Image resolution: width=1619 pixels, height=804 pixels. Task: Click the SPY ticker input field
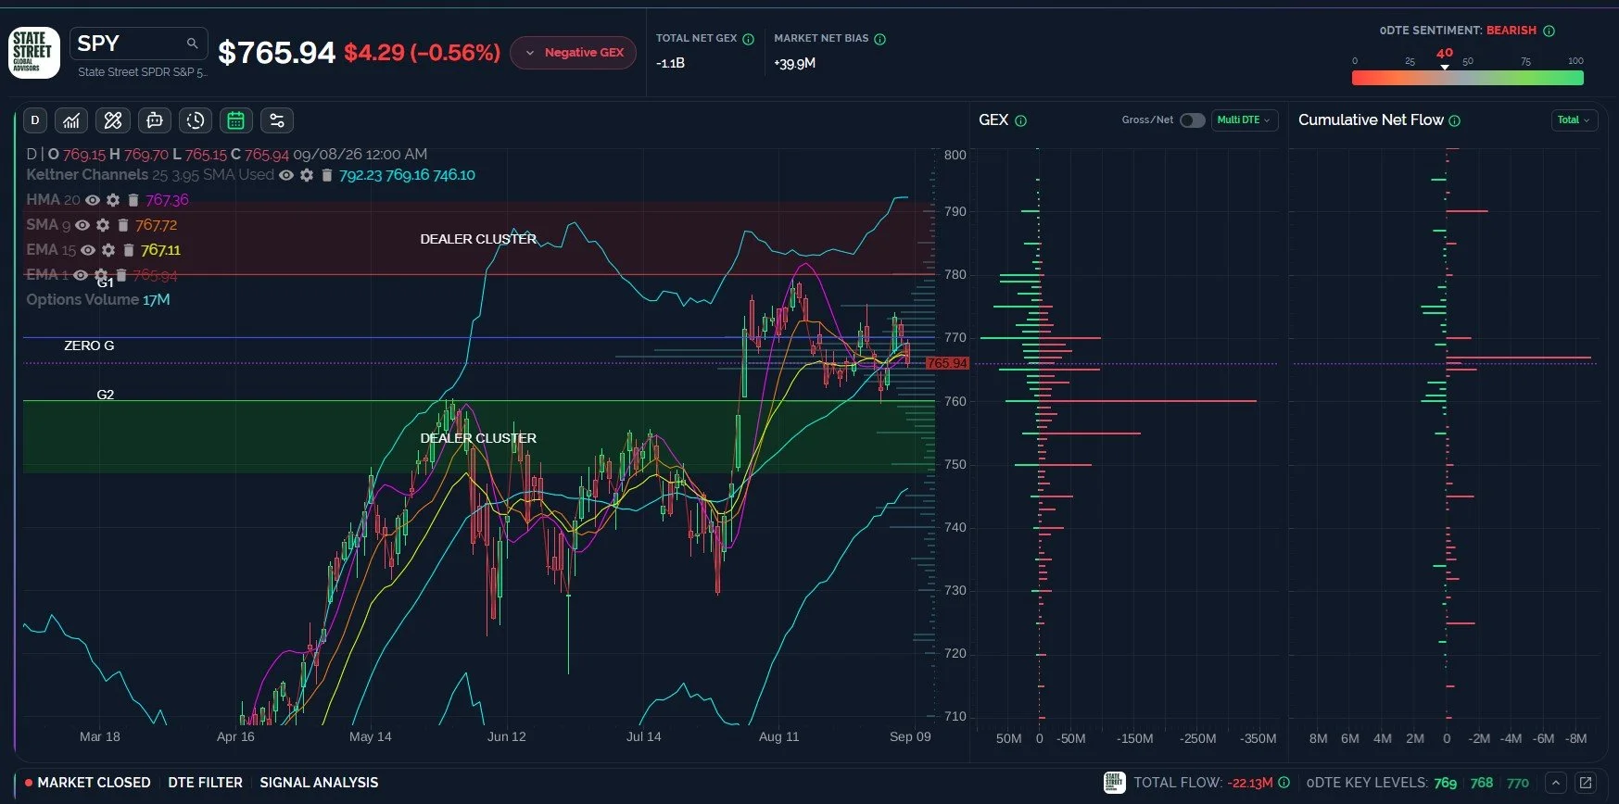click(138, 44)
